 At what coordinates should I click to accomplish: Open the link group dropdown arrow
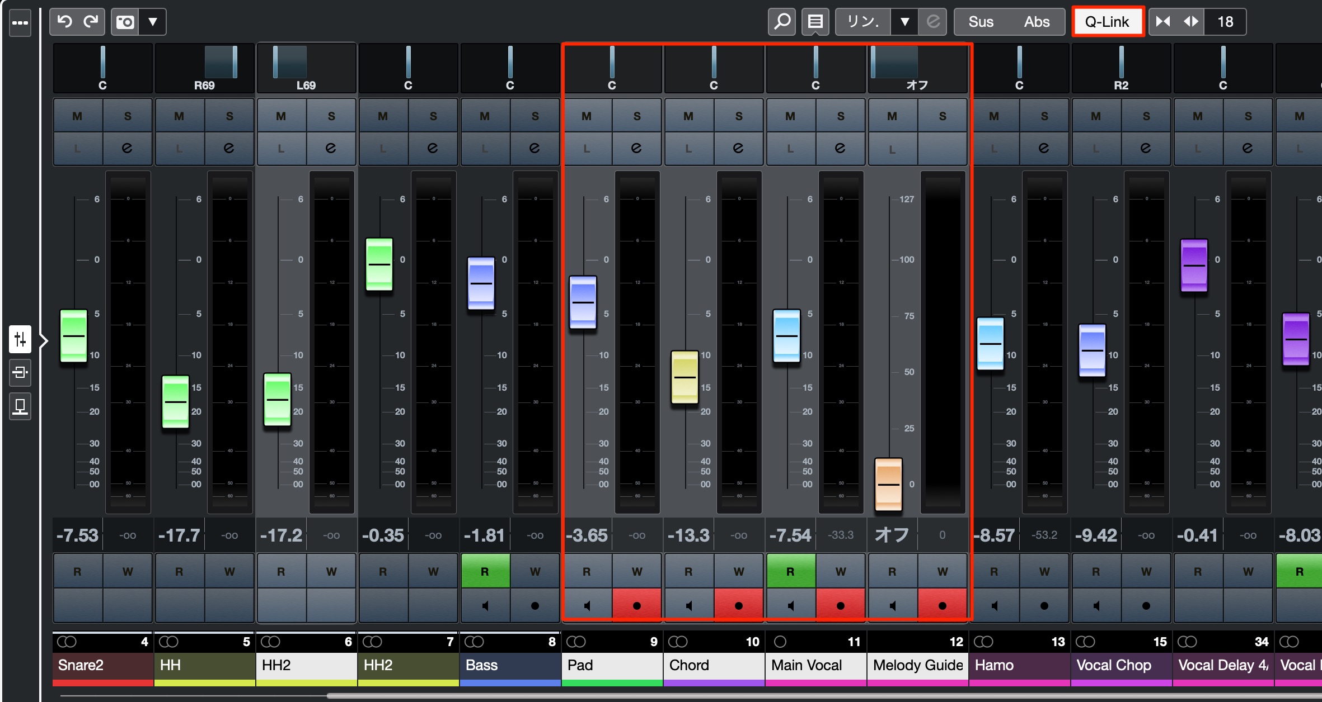tap(904, 22)
